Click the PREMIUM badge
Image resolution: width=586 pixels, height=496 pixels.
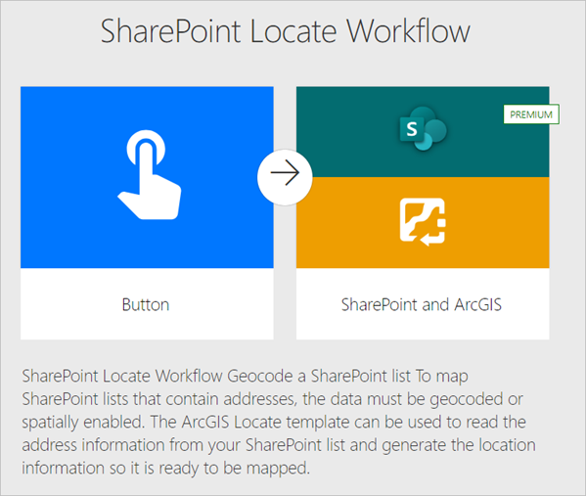[x=531, y=114]
